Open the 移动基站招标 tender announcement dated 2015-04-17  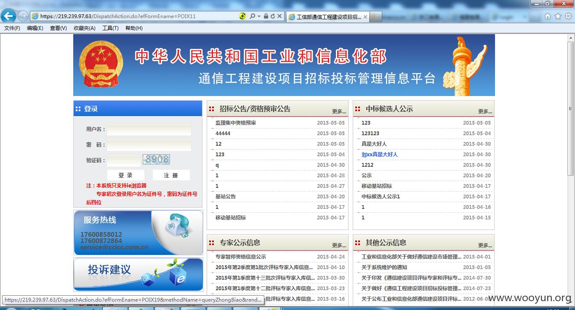(231, 218)
